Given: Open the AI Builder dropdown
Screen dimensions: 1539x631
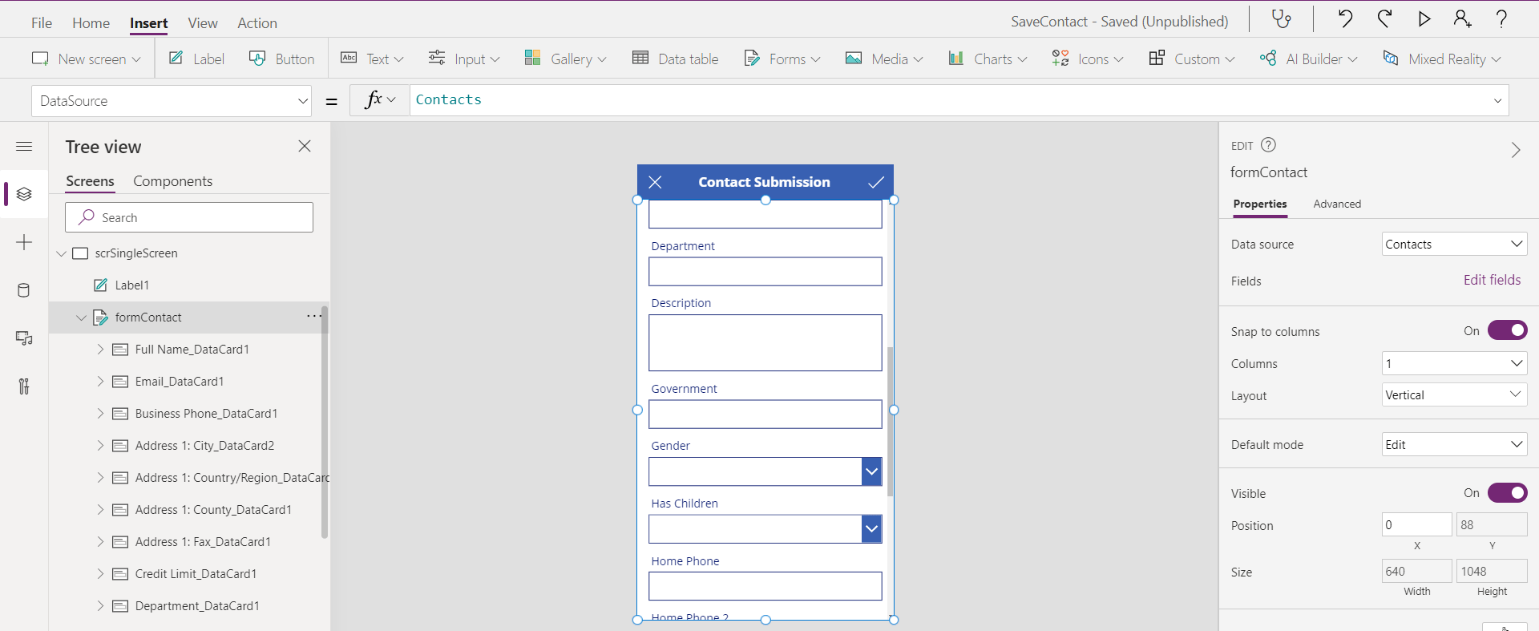Looking at the screenshot, I should click(1308, 59).
